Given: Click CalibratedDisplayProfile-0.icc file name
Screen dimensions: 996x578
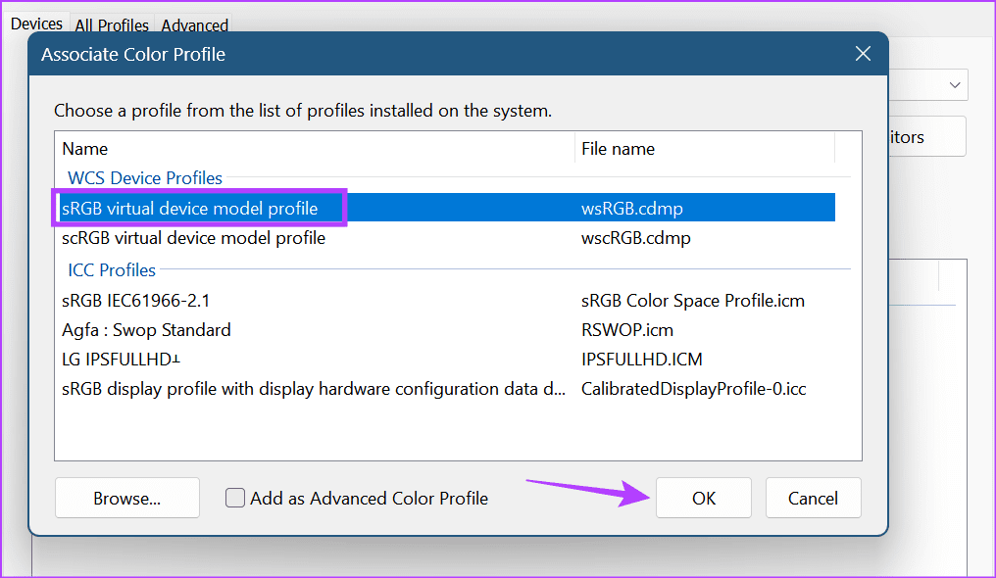Looking at the screenshot, I should point(694,389).
